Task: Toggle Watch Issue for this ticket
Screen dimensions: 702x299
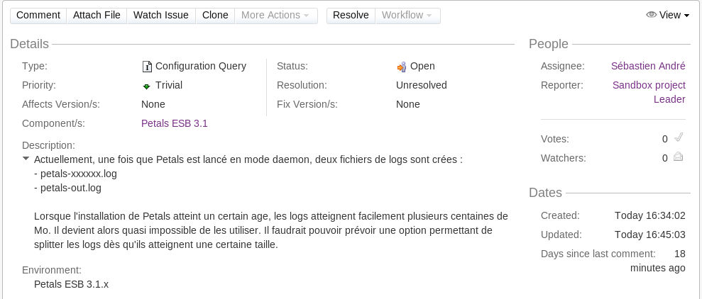Action: [161, 15]
